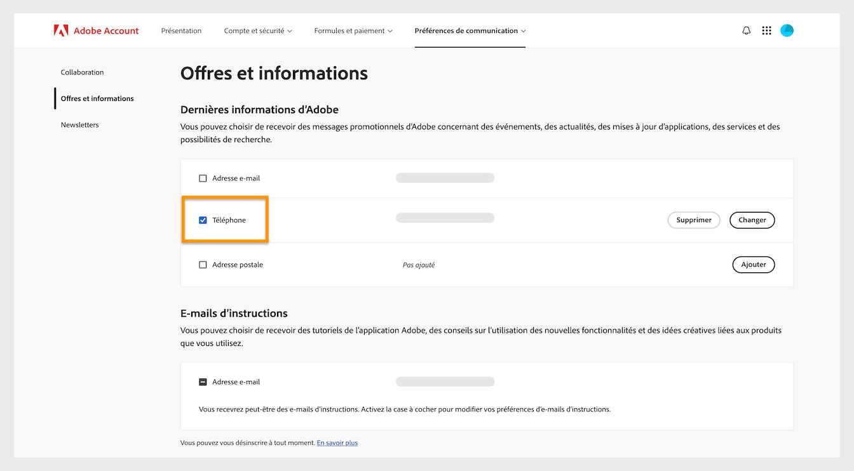This screenshot has height=471, width=854.
Task: Open the apps grid launcher
Action: (x=766, y=30)
